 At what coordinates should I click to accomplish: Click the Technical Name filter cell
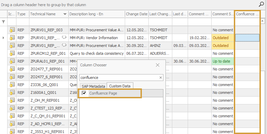coord(49,22)
